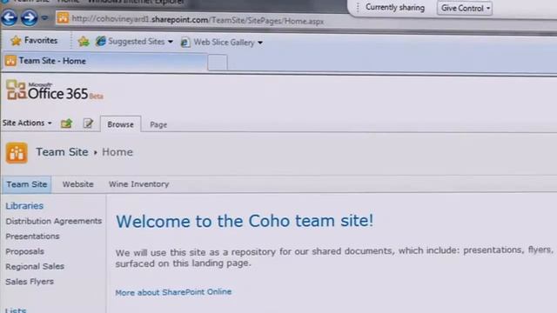The height and width of the screenshot is (313, 557).
Task: Open a new blank browser tab
Action: pyautogui.click(x=218, y=63)
